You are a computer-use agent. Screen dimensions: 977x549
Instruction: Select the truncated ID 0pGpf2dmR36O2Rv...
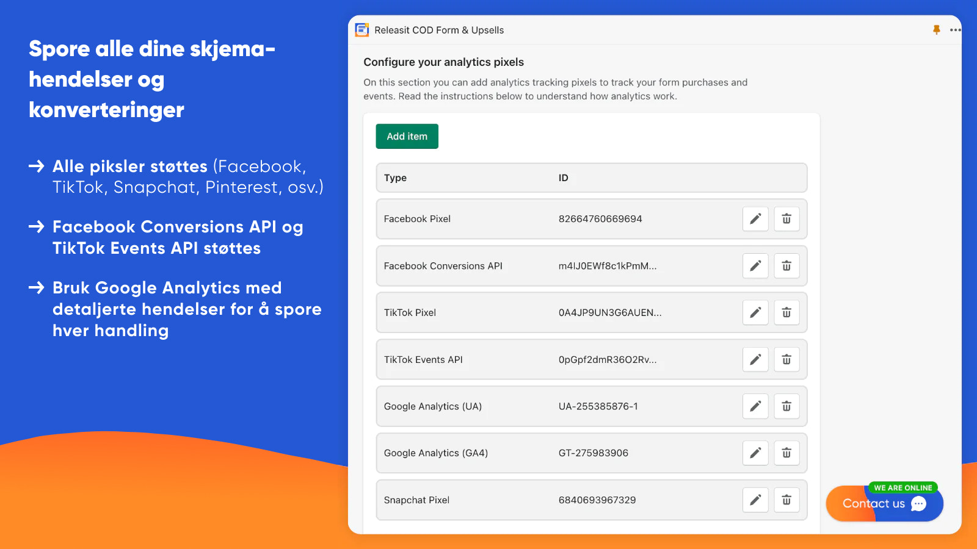(608, 360)
